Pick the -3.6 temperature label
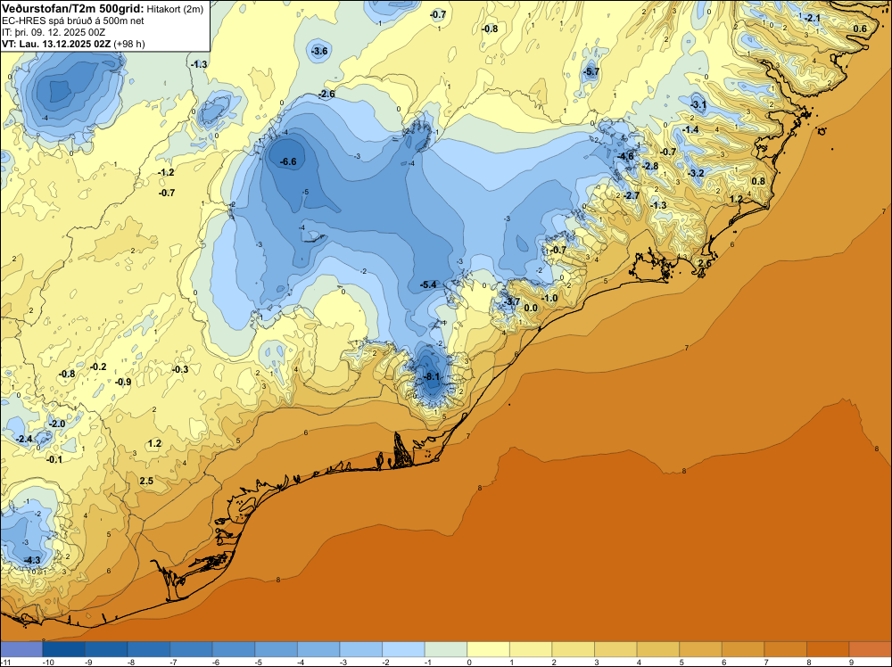This screenshot has width=892, height=667. coord(319,51)
